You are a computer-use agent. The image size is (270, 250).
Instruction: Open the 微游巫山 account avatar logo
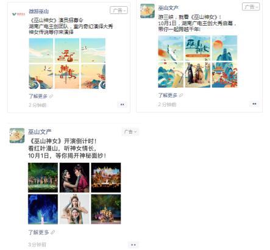coord(18,14)
